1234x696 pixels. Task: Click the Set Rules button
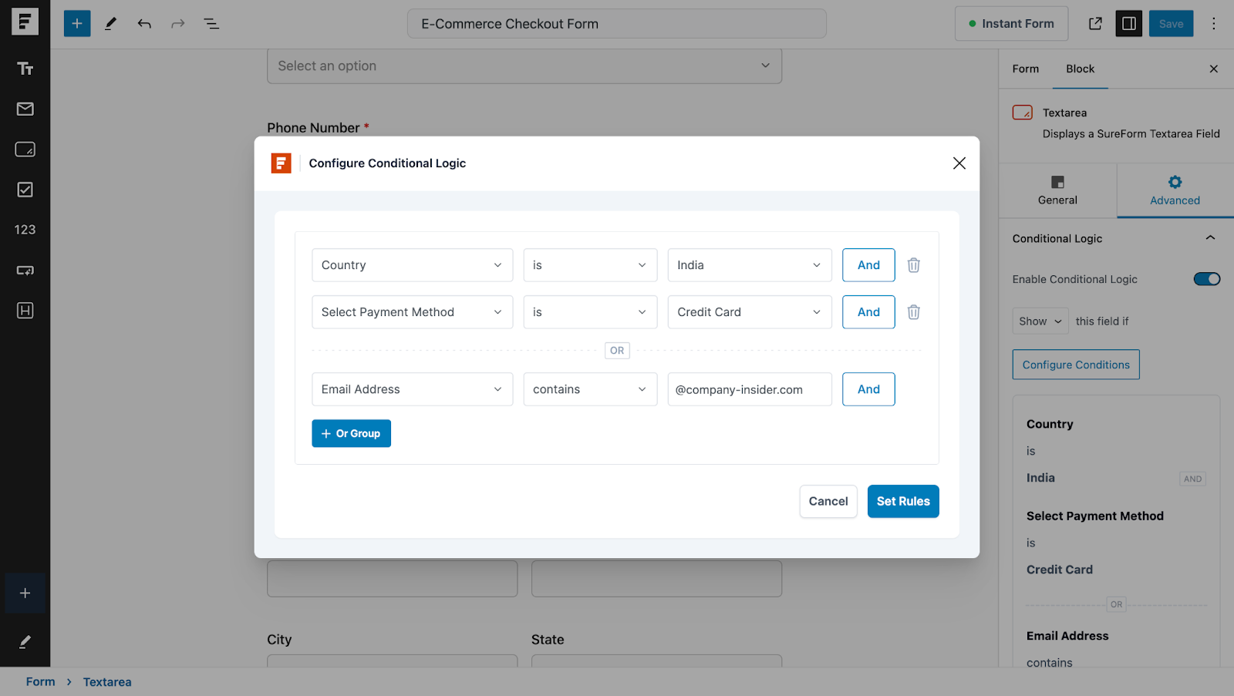(902, 501)
